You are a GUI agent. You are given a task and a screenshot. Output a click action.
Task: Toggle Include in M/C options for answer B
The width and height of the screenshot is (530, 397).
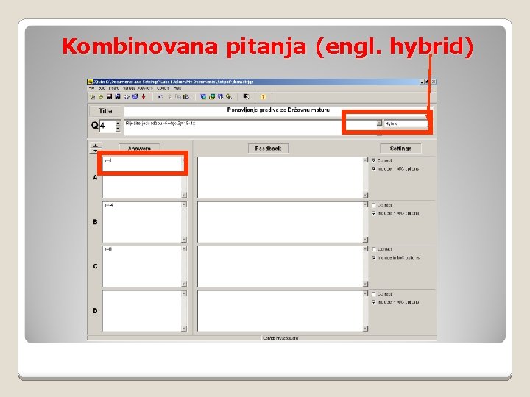tap(373, 213)
